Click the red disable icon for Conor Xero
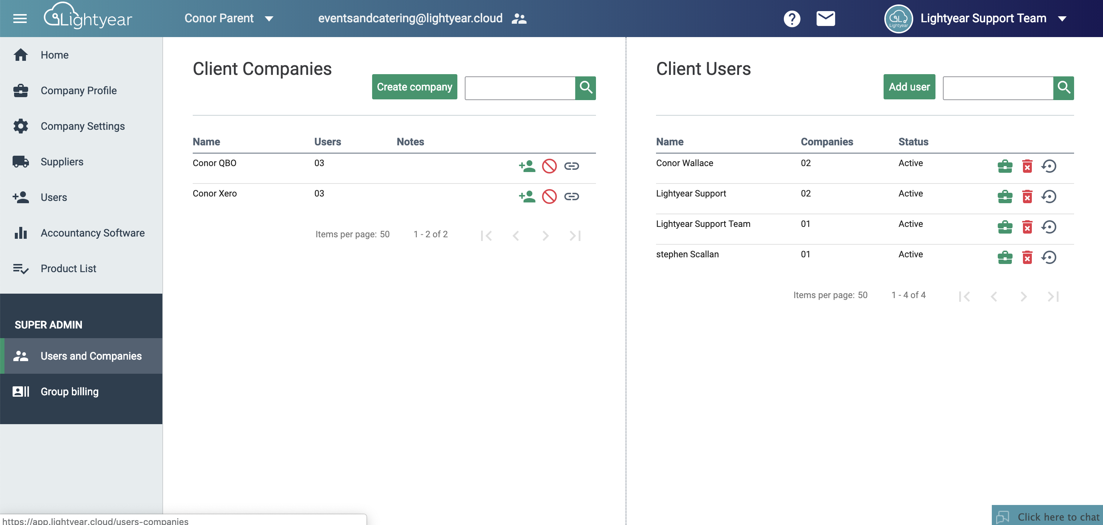 (x=549, y=197)
